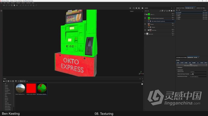Open the Validation Mode Combined dropdown
This screenshot has width=208, height=116.
[x=198, y=72]
